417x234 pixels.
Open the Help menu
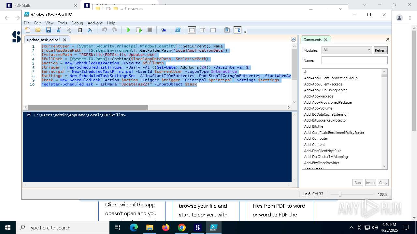[x=111, y=23]
